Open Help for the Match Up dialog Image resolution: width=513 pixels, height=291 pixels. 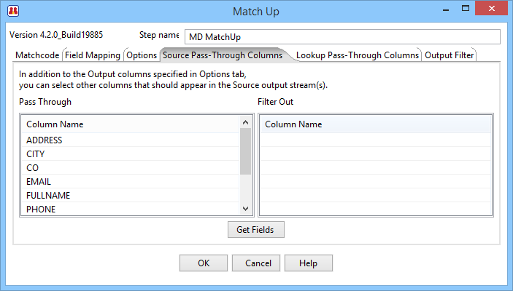pyautogui.click(x=308, y=263)
